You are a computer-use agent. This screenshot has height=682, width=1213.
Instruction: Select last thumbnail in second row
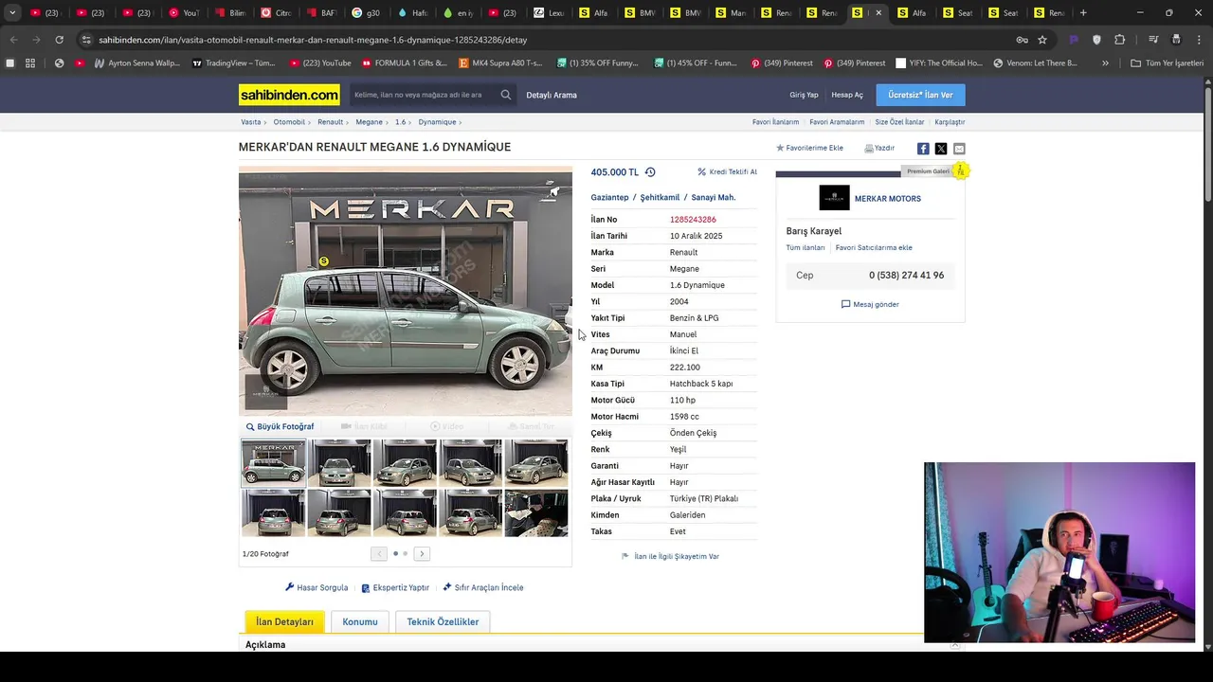point(536,512)
